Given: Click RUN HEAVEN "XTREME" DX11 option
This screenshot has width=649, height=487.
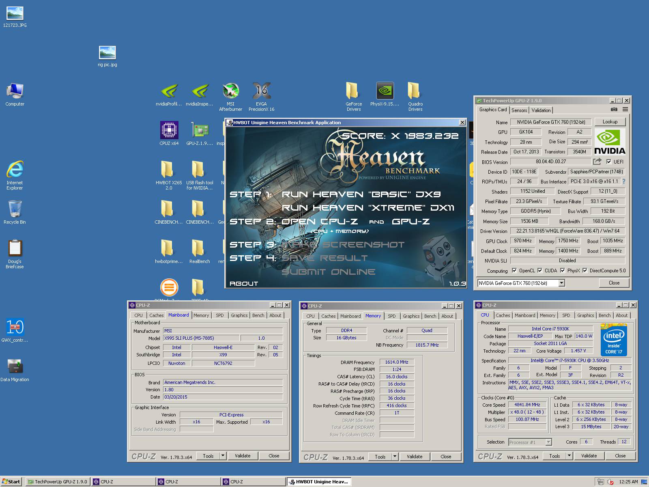Looking at the screenshot, I should point(368,208).
